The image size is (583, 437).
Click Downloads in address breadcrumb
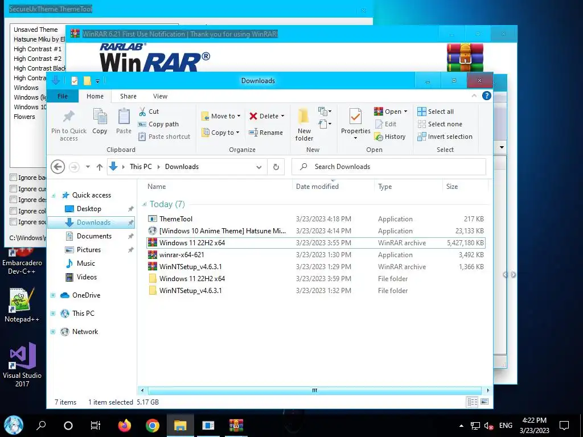click(x=182, y=167)
